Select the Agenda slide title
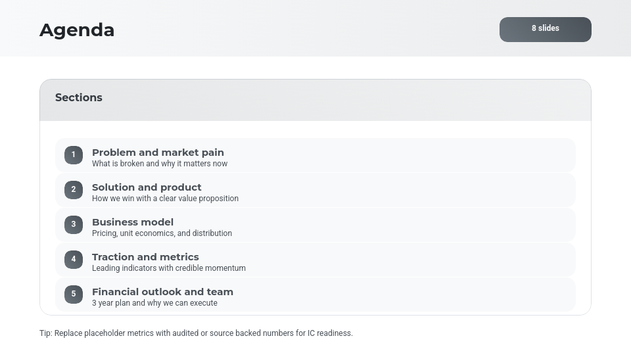Image resolution: width=631 pixels, height=355 pixels. (77, 30)
